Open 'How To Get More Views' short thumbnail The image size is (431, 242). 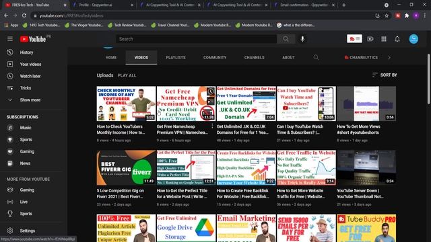pyautogui.click(x=366, y=104)
